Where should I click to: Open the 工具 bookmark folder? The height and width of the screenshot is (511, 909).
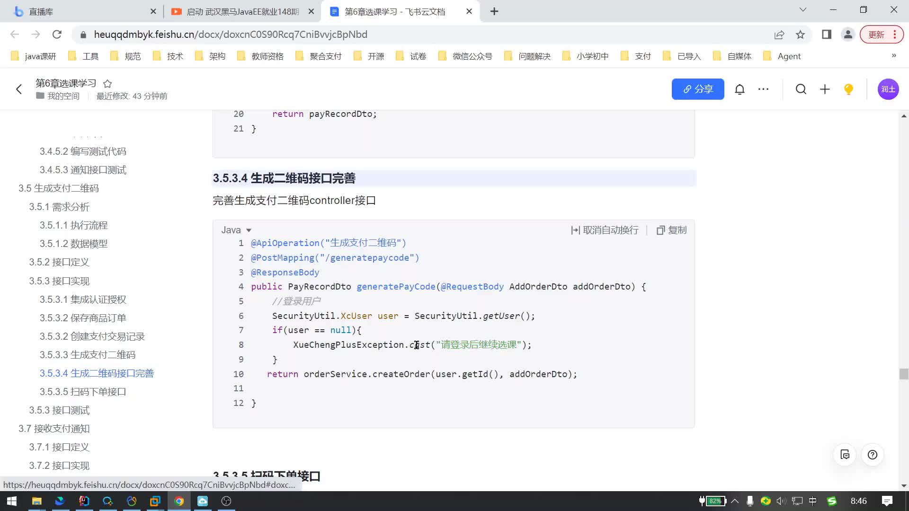(x=84, y=56)
